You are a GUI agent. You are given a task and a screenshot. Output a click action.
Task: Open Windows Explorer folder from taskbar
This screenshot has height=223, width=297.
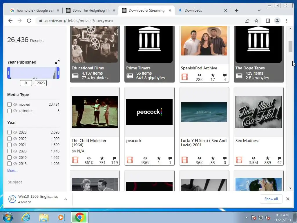tap(44, 217)
